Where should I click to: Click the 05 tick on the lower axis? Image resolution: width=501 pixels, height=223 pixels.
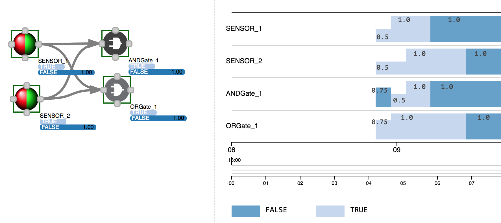[403, 183]
